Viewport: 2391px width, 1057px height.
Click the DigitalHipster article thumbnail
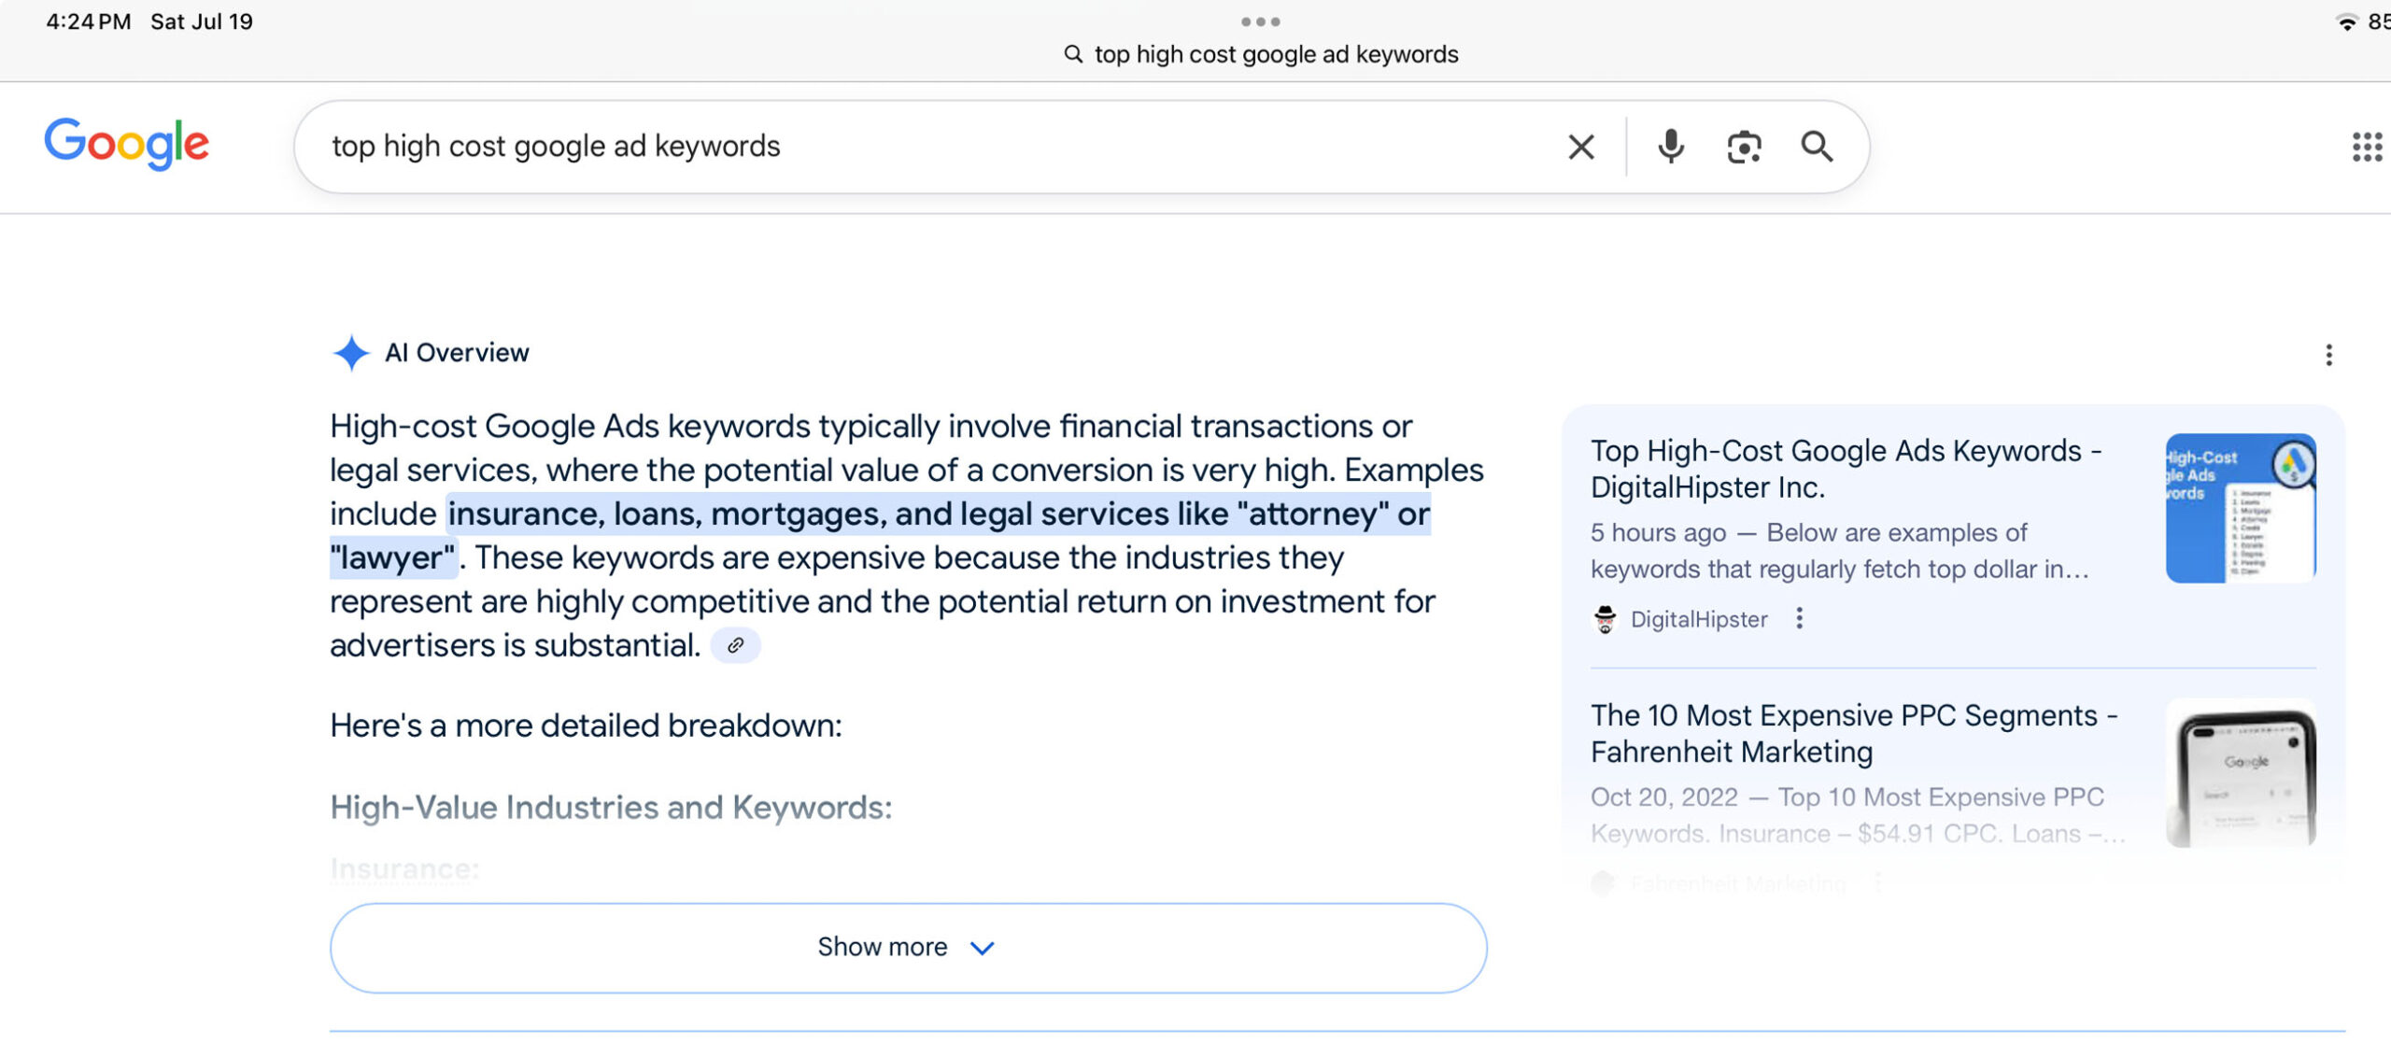click(x=2240, y=508)
